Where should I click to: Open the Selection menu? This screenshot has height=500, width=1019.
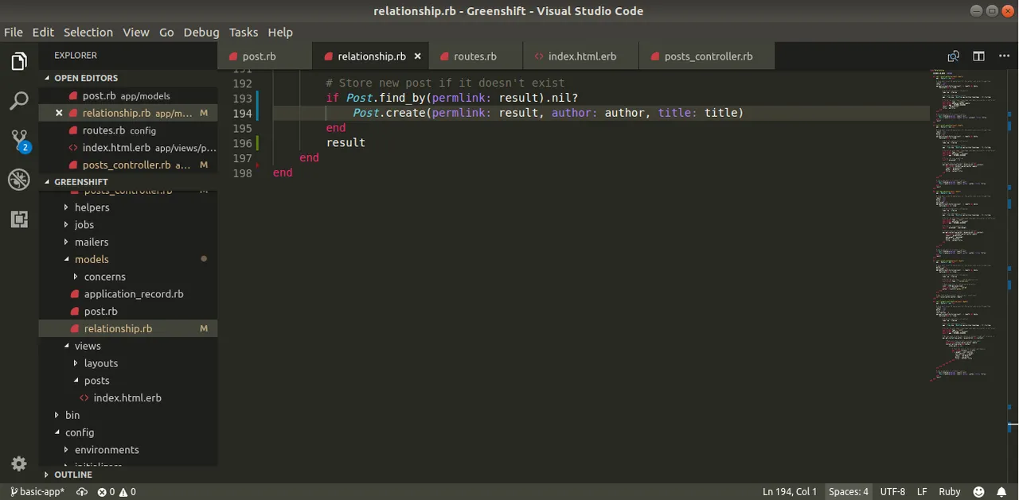point(88,32)
